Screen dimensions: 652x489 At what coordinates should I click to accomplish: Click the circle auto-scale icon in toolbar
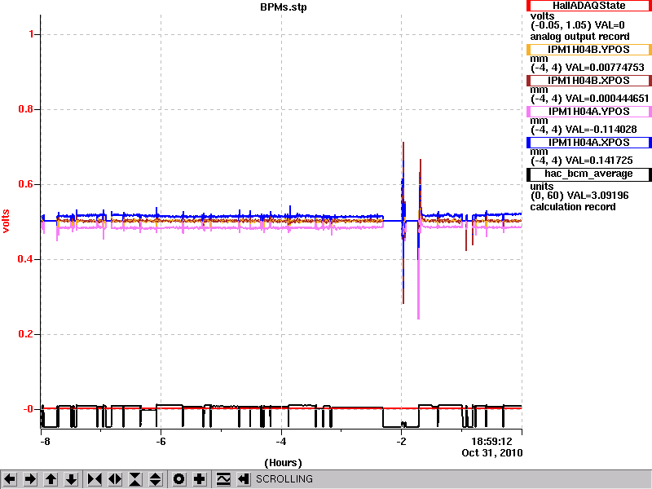(x=178, y=479)
